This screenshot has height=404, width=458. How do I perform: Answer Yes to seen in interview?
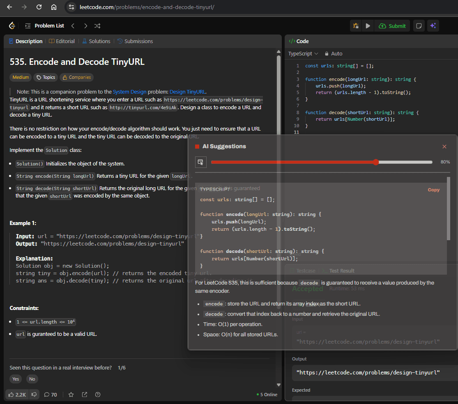coord(16,379)
